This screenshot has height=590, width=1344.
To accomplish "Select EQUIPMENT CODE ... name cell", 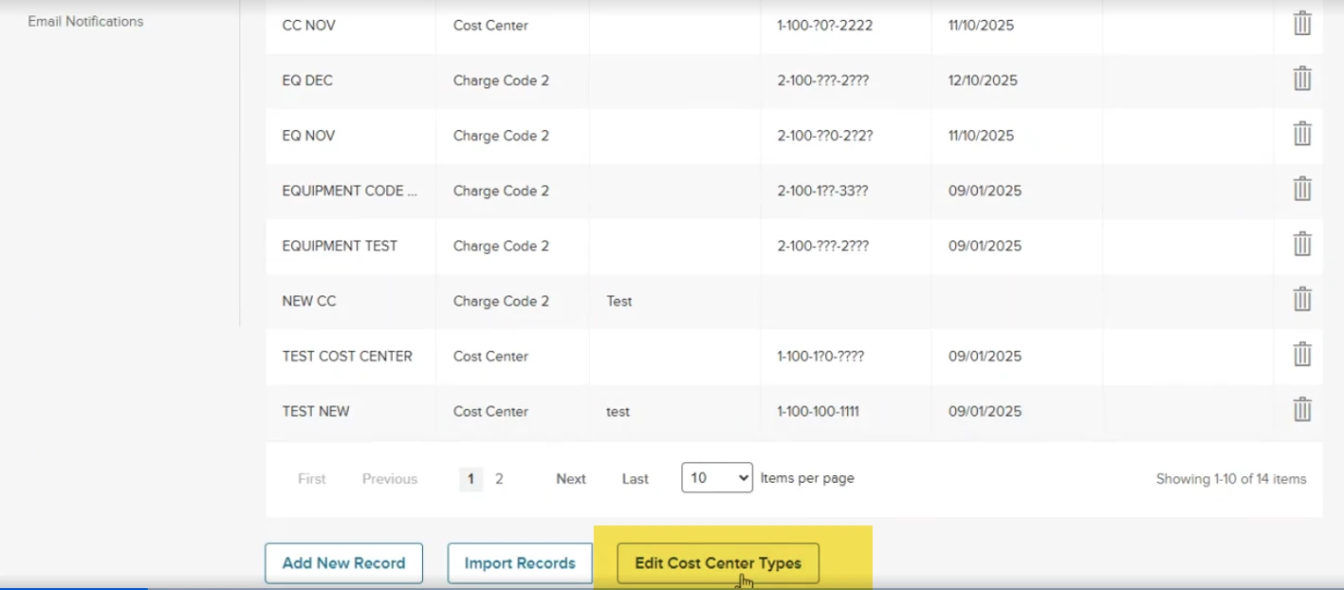I will coord(351,191).
